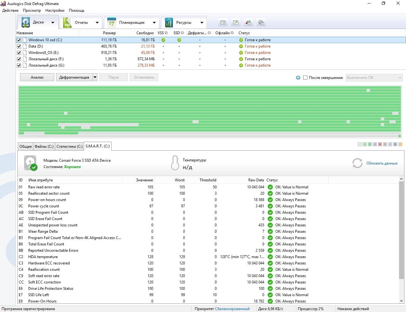Click status check icon for Data (D:)

tap(241, 46)
